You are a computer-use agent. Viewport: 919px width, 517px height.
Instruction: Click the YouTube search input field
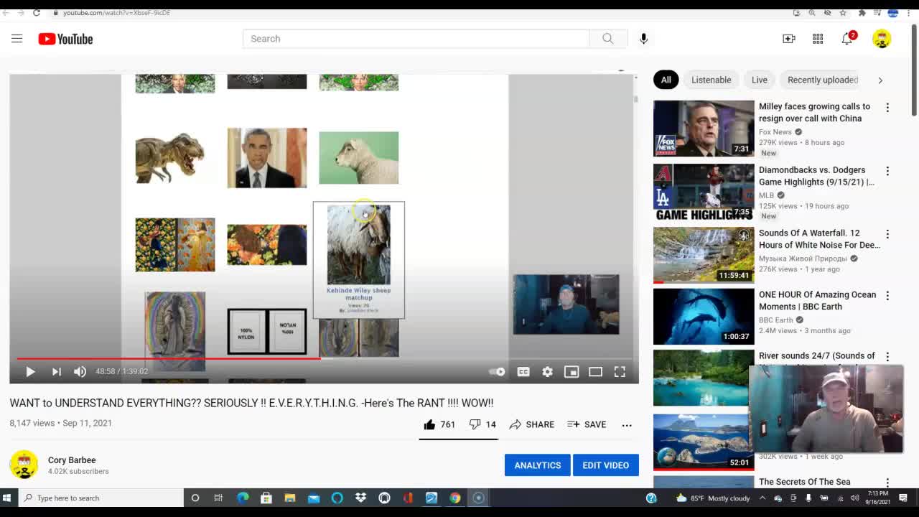pos(416,39)
